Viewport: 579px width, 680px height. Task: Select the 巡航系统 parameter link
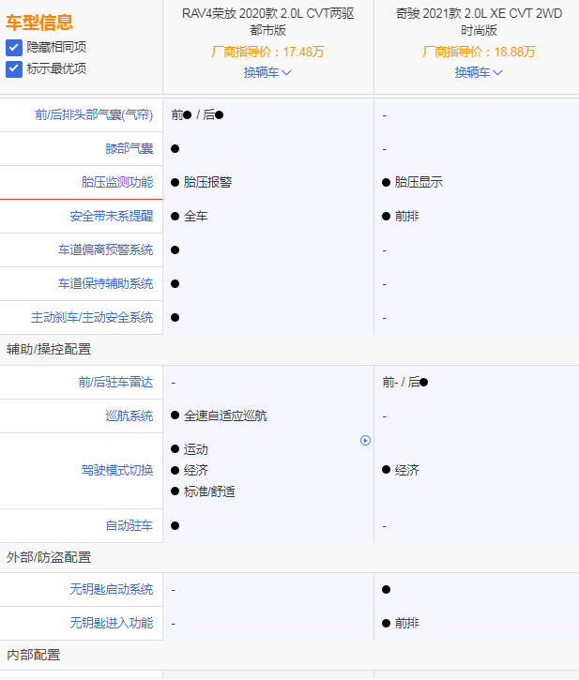(130, 416)
